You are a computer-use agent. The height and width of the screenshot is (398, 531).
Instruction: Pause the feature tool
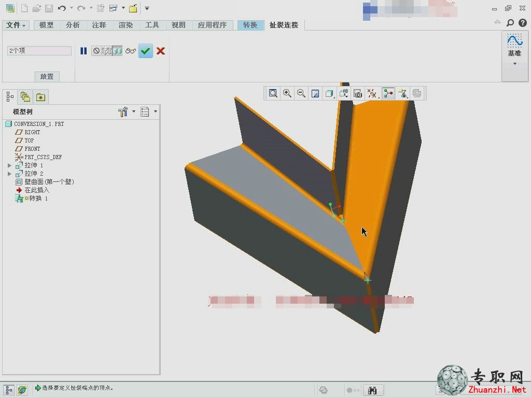pyautogui.click(x=83, y=51)
